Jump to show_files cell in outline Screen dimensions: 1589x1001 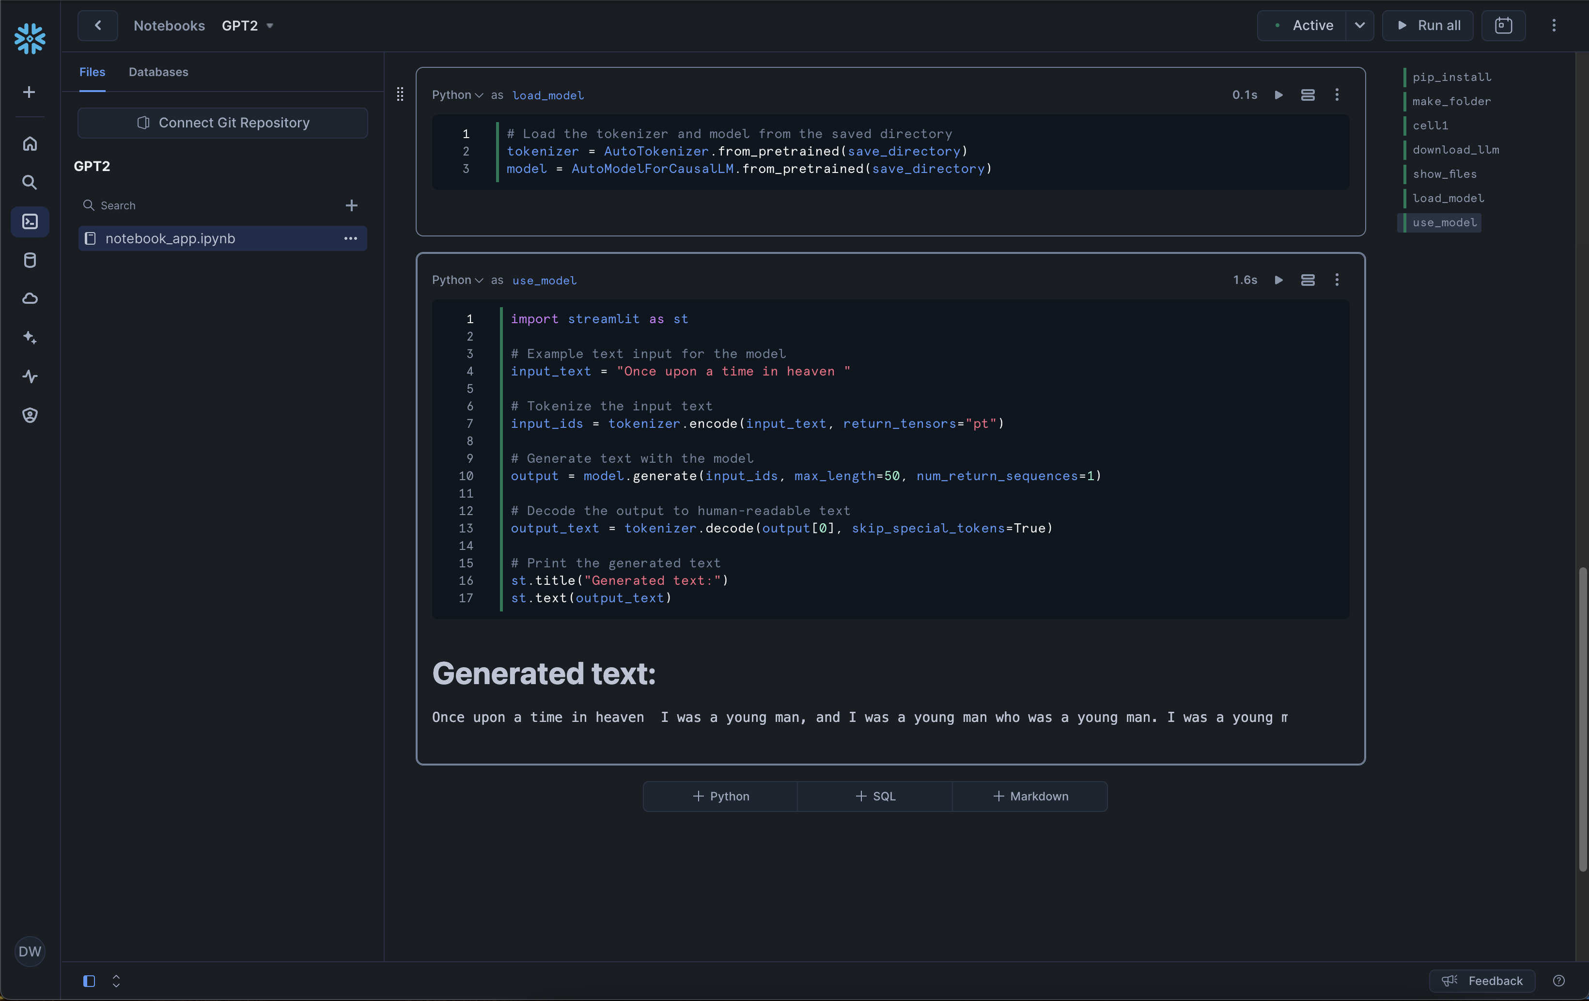pyautogui.click(x=1444, y=174)
